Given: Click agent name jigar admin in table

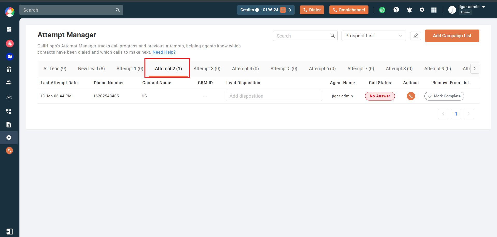Looking at the screenshot, I should pos(342,96).
